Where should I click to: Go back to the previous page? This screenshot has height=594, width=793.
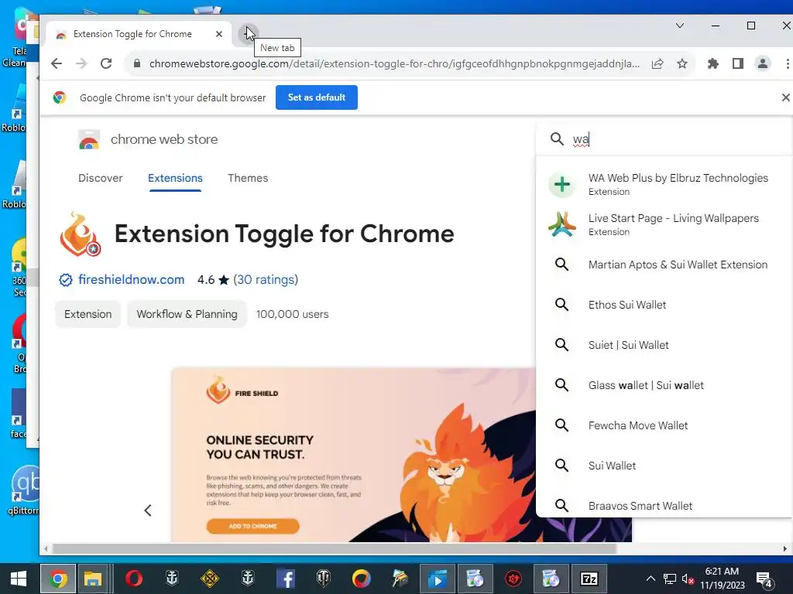(x=57, y=63)
